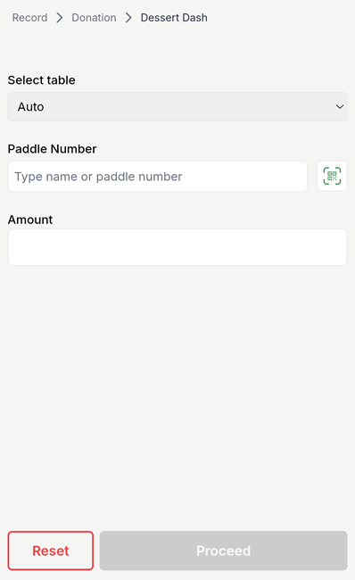
Task: Click the Amount field label
Action: point(30,220)
